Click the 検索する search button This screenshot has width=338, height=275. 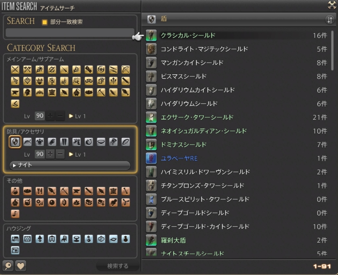click(118, 266)
